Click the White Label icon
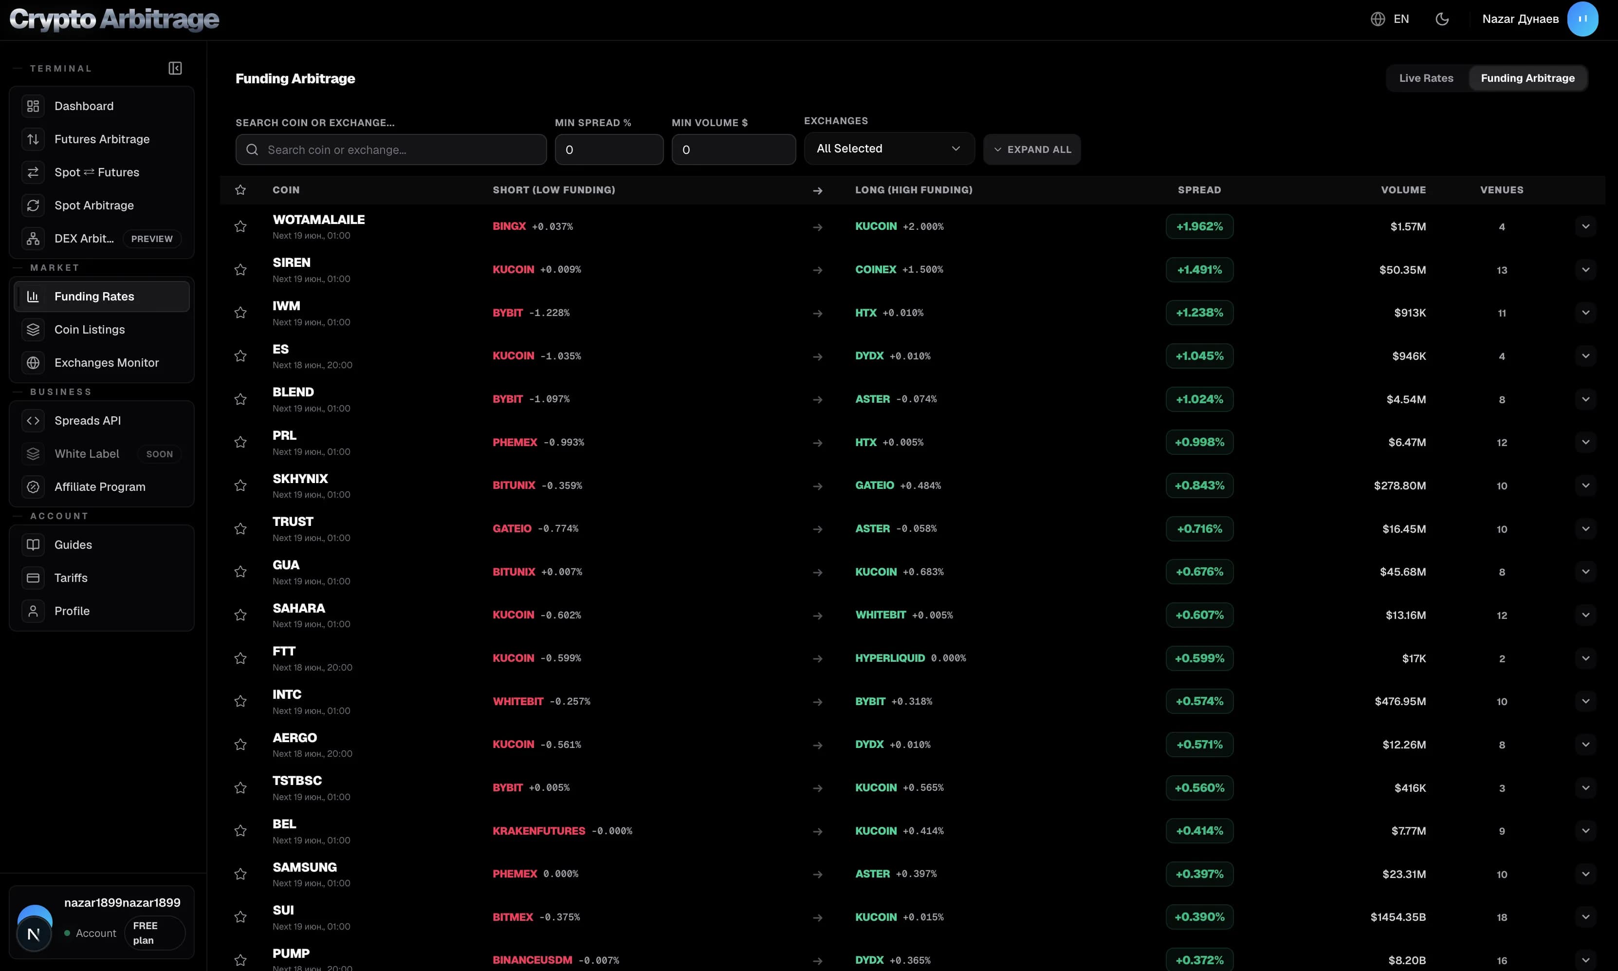The width and height of the screenshot is (1618, 971). 34,453
